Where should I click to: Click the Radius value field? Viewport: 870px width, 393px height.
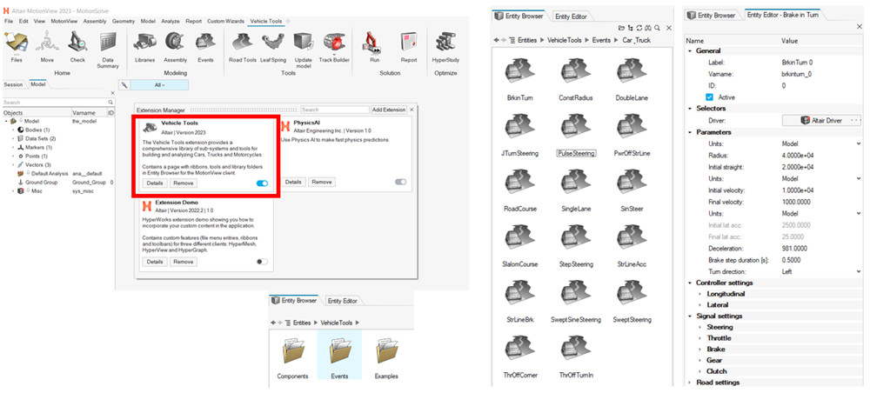coord(818,155)
